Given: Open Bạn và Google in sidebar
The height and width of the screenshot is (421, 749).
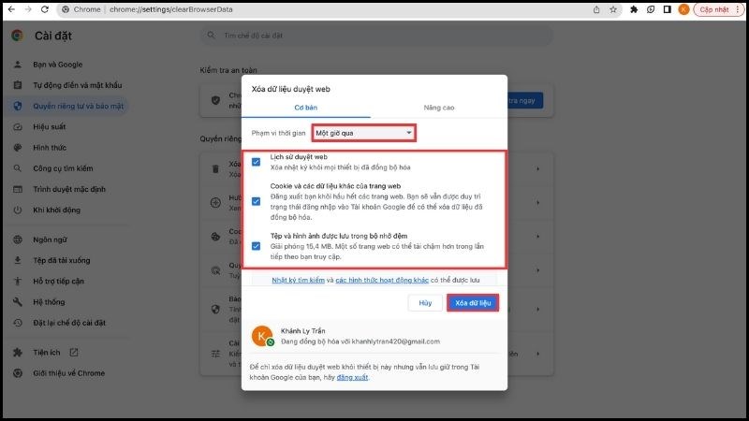Looking at the screenshot, I should click(x=57, y=65).
